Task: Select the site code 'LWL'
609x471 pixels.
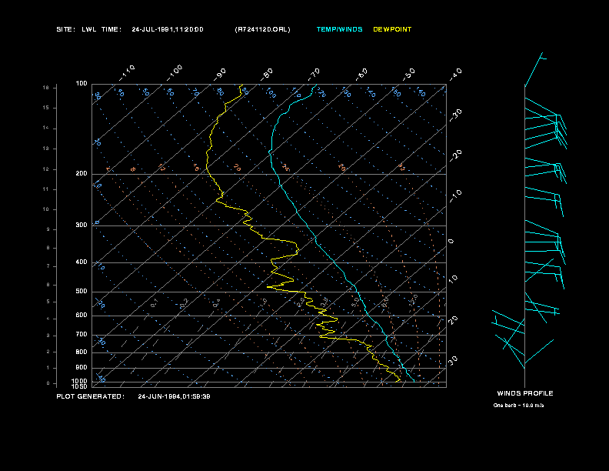Action: click(88, 29)
